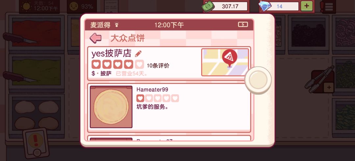The image size is (355, 161).
Task: Add gems with green plus button
Action: (307, 6)
